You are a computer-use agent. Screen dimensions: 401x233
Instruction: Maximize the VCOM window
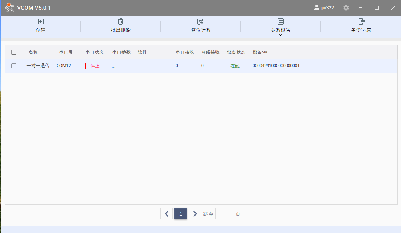(377, 8)
